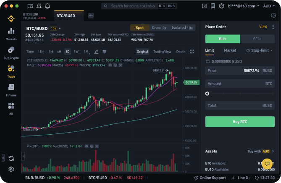Viewport: 281px width, 183px height.
Task: Open the yellow chat support bubble
Action: click(x=267, y=163)
